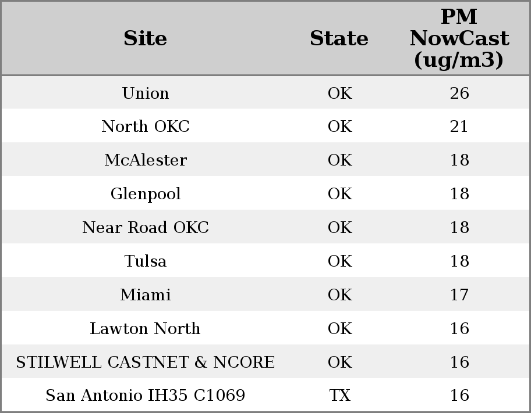This screenshot has height=413, width=531.
Task: Click the Tulsa site name
Action: pyautogui.click(x=146, y=261)
